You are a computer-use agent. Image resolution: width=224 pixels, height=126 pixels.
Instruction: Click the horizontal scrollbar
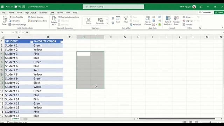click(177, 119)
